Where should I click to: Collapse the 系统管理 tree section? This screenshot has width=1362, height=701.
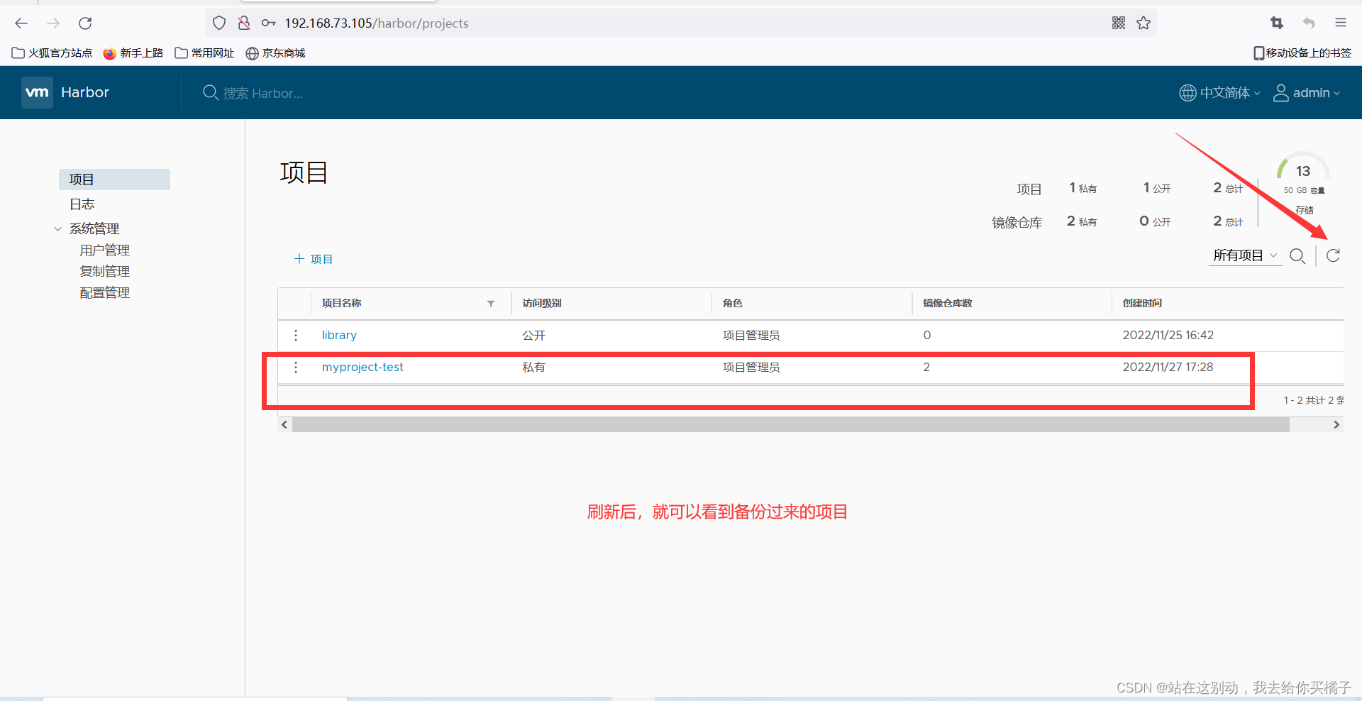[57, 228]
